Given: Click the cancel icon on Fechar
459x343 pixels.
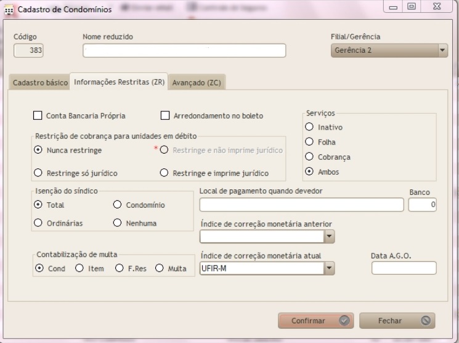Looking at the screenshot, I should click(426, 320).
